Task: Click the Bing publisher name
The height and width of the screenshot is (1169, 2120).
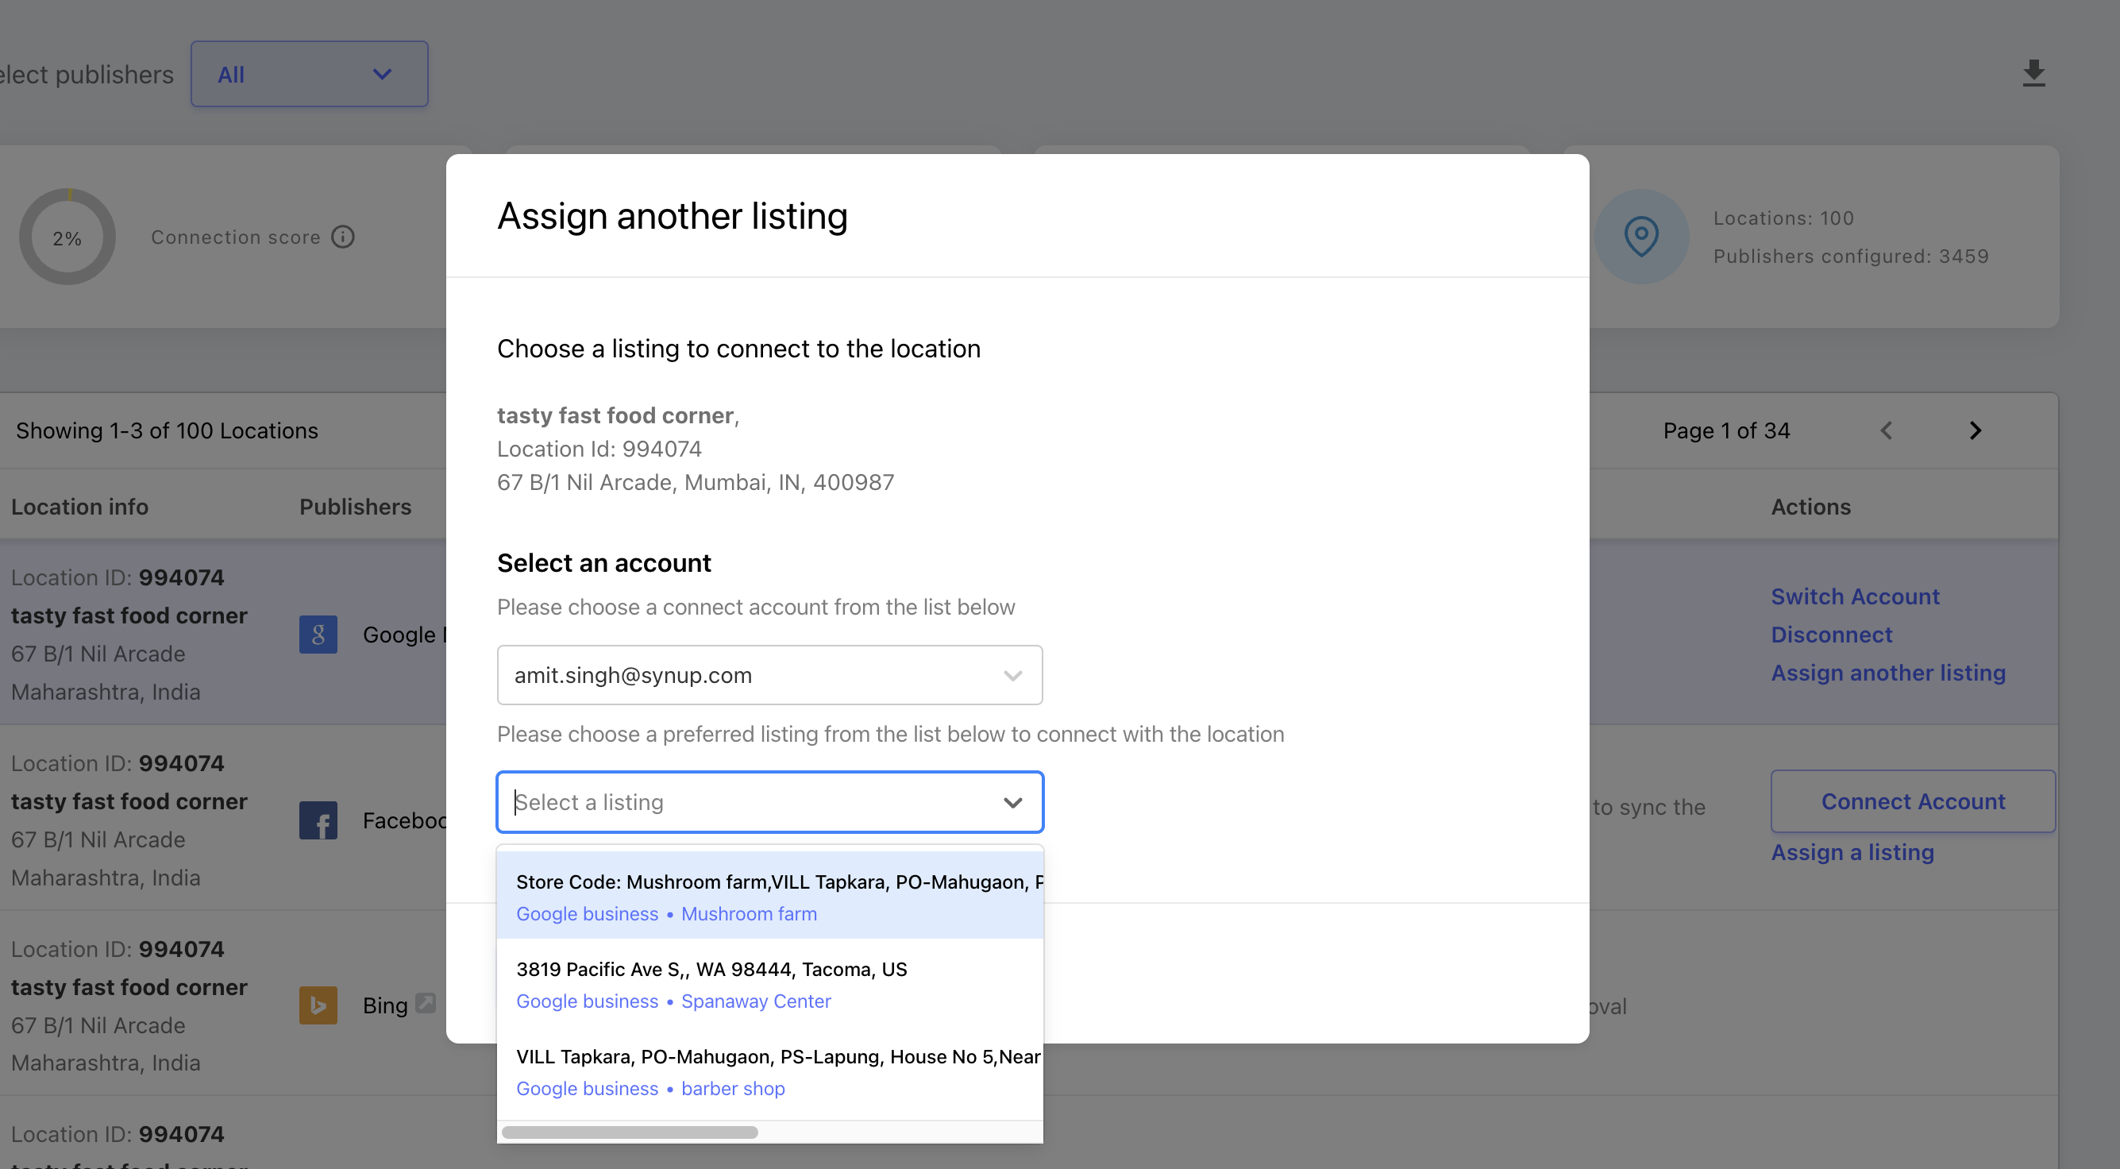Action: [385, 1005]
